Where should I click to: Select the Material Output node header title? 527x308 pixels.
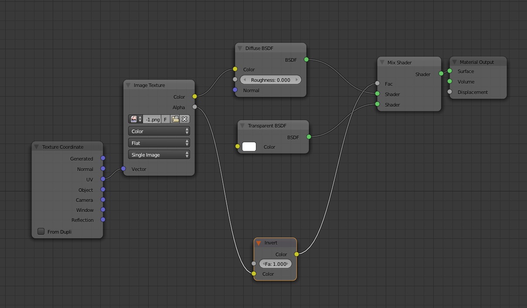pyautogui.click(x=477, y=62)
